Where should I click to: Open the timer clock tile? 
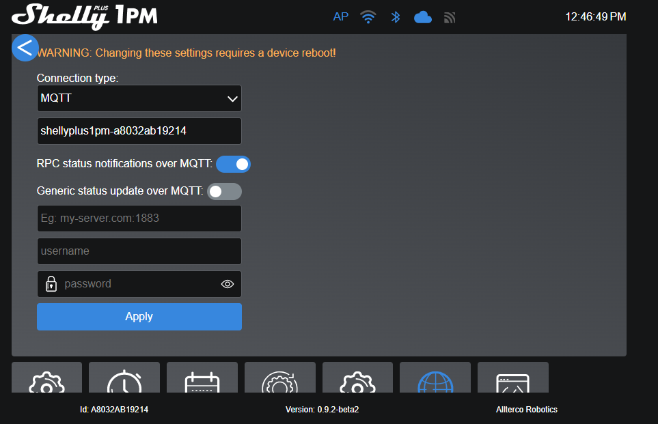point(124,378)
